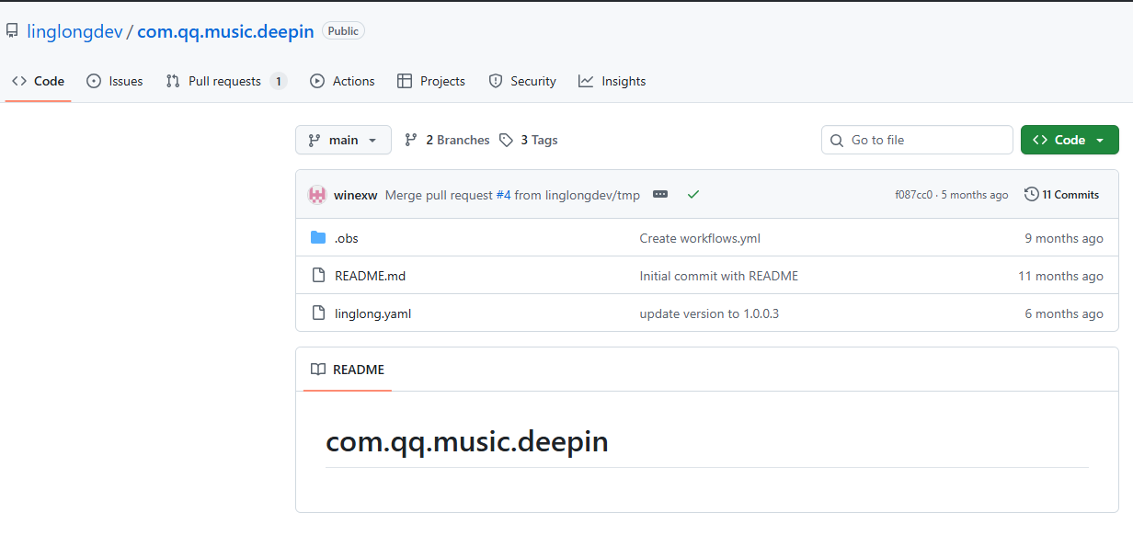Image resolution: width=1133 pixels, height=558 pixels.
Task: Open the linglong.yaml file
Action: coord(372,313)
